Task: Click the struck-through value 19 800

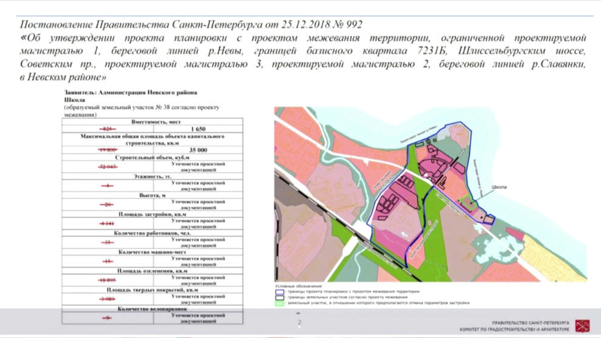Action: point(107,150)
